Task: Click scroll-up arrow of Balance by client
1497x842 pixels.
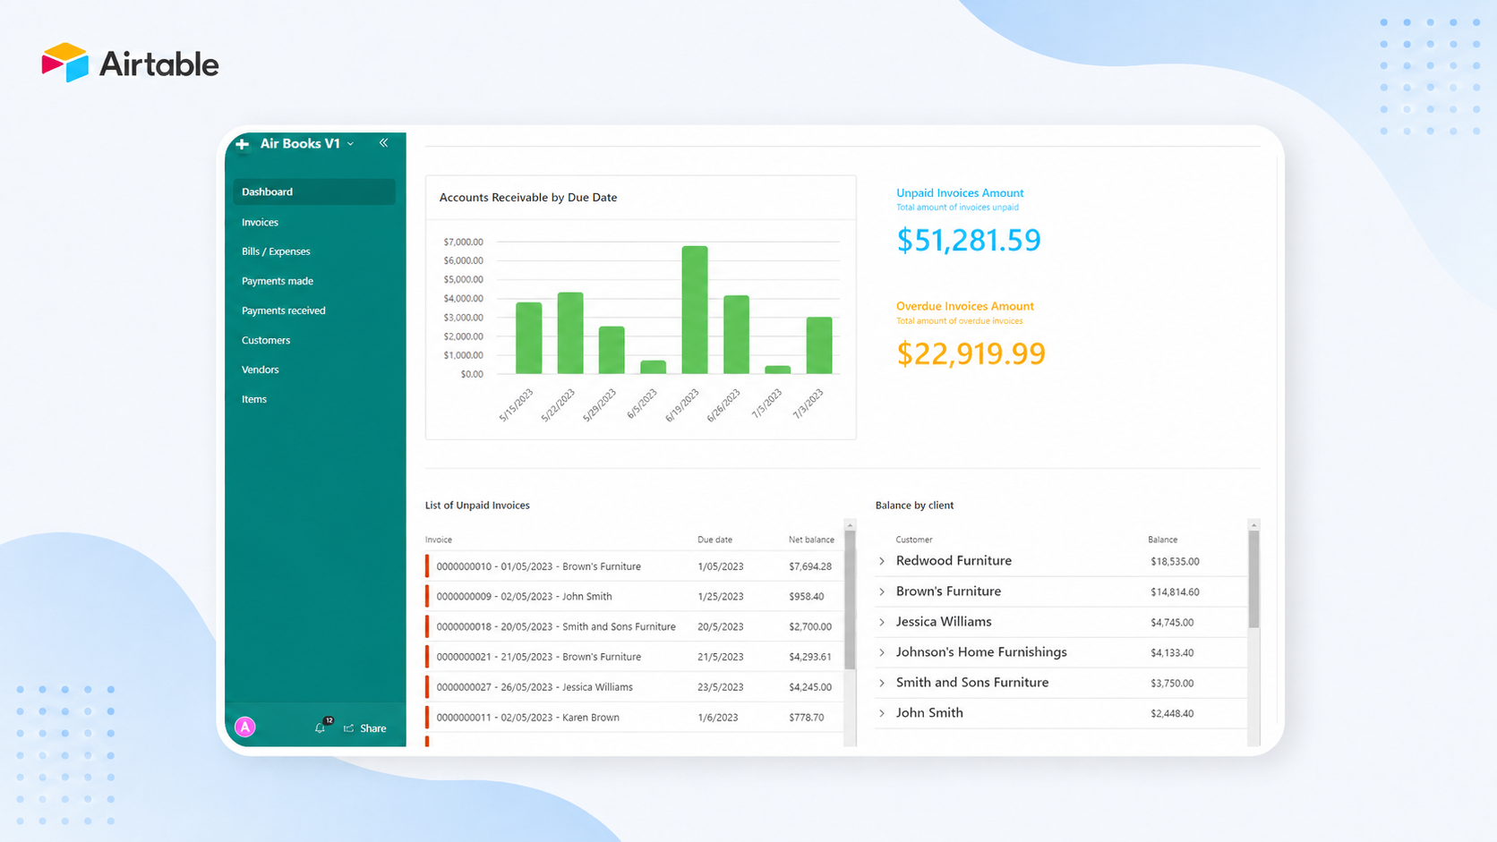Action: 1253,525
